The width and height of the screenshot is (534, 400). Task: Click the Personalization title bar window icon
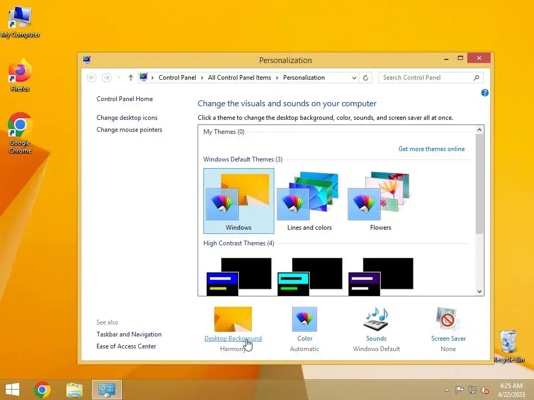[x=87, y=60]
